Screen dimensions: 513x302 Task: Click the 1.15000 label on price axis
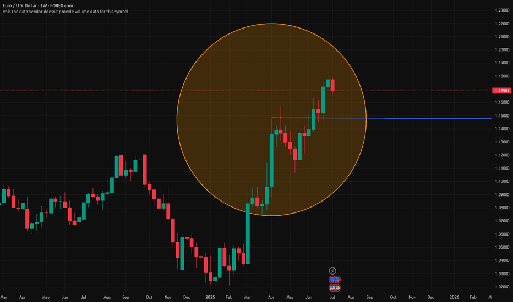point(502,115)
